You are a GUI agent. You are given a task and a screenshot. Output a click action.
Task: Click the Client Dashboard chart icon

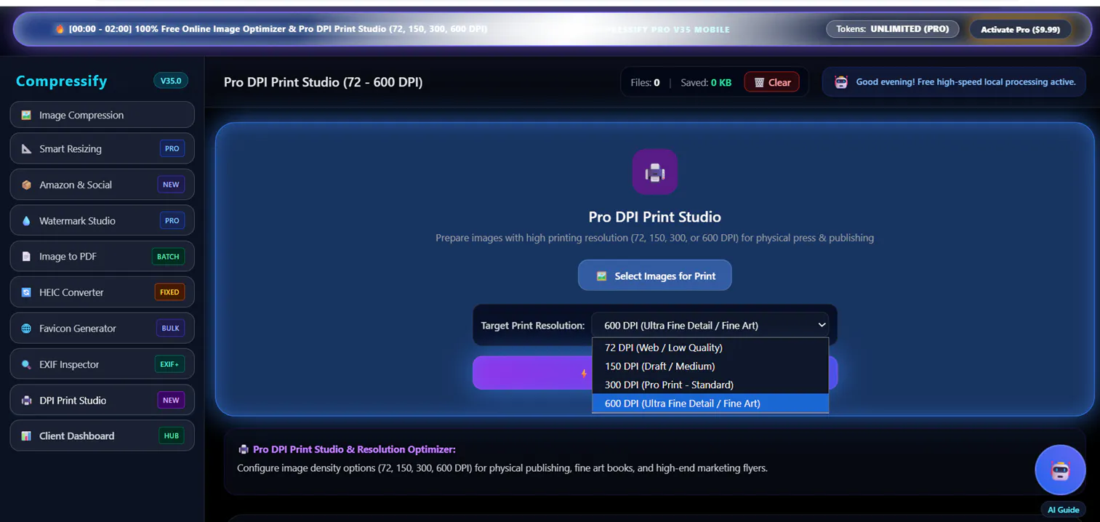(x=26, y=436)
